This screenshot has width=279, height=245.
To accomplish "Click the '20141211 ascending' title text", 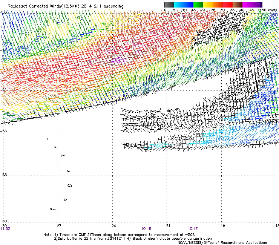I will click(x=102, y=6).
